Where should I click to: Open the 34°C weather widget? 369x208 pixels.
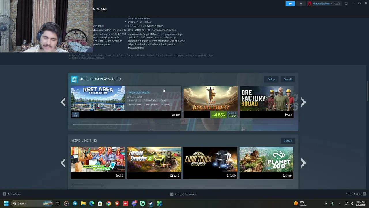click(x=300, y=203)
